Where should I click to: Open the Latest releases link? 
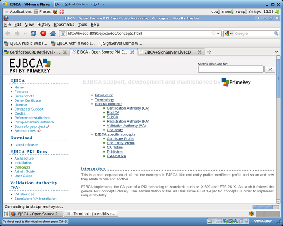click(x=27, y=145)
